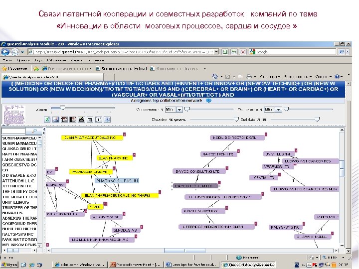359x269 pixels.
Task: Click the refresh graph toolbar icon
Action: (x=47, y=120)
